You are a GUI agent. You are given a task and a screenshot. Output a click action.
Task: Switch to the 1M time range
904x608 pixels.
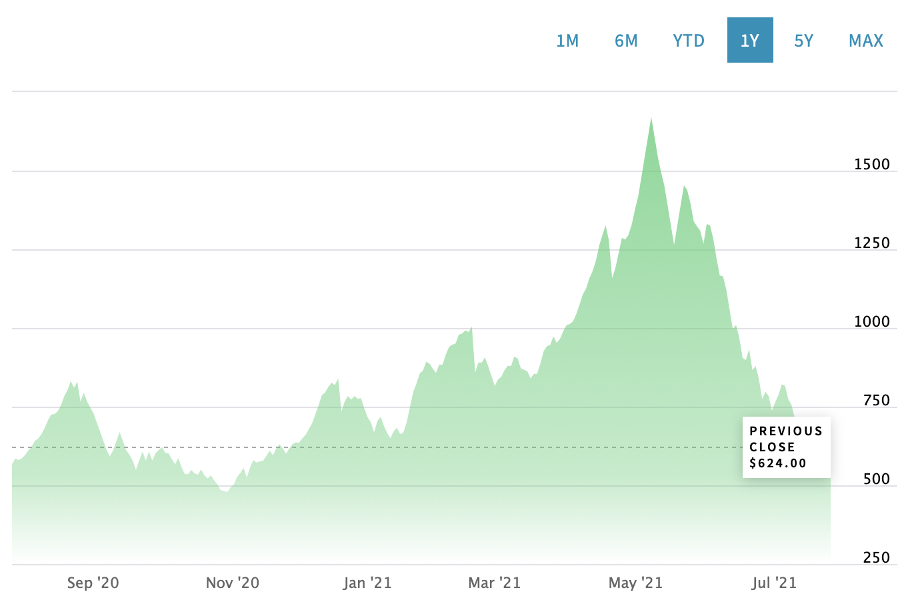[x=567, y=41]
